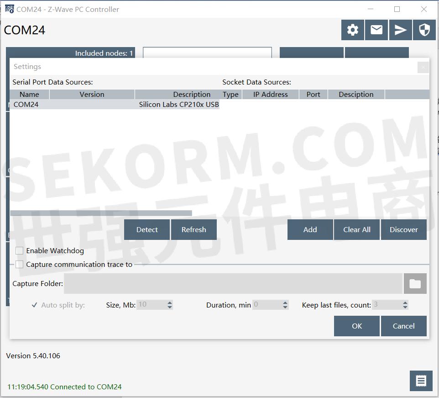This screenshot has width=439, height=398.
Task: Open the log viewer icon at bottom right
Action: click(420, 381)
